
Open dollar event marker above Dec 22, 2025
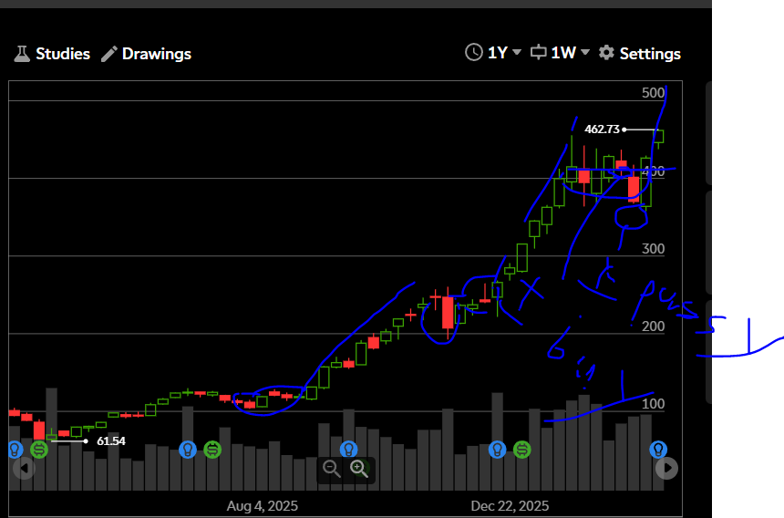pos(522,450)
